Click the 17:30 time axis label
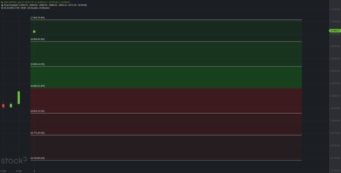Image resolution: width=341 pixels, height=173 pixels. (19, 171)
